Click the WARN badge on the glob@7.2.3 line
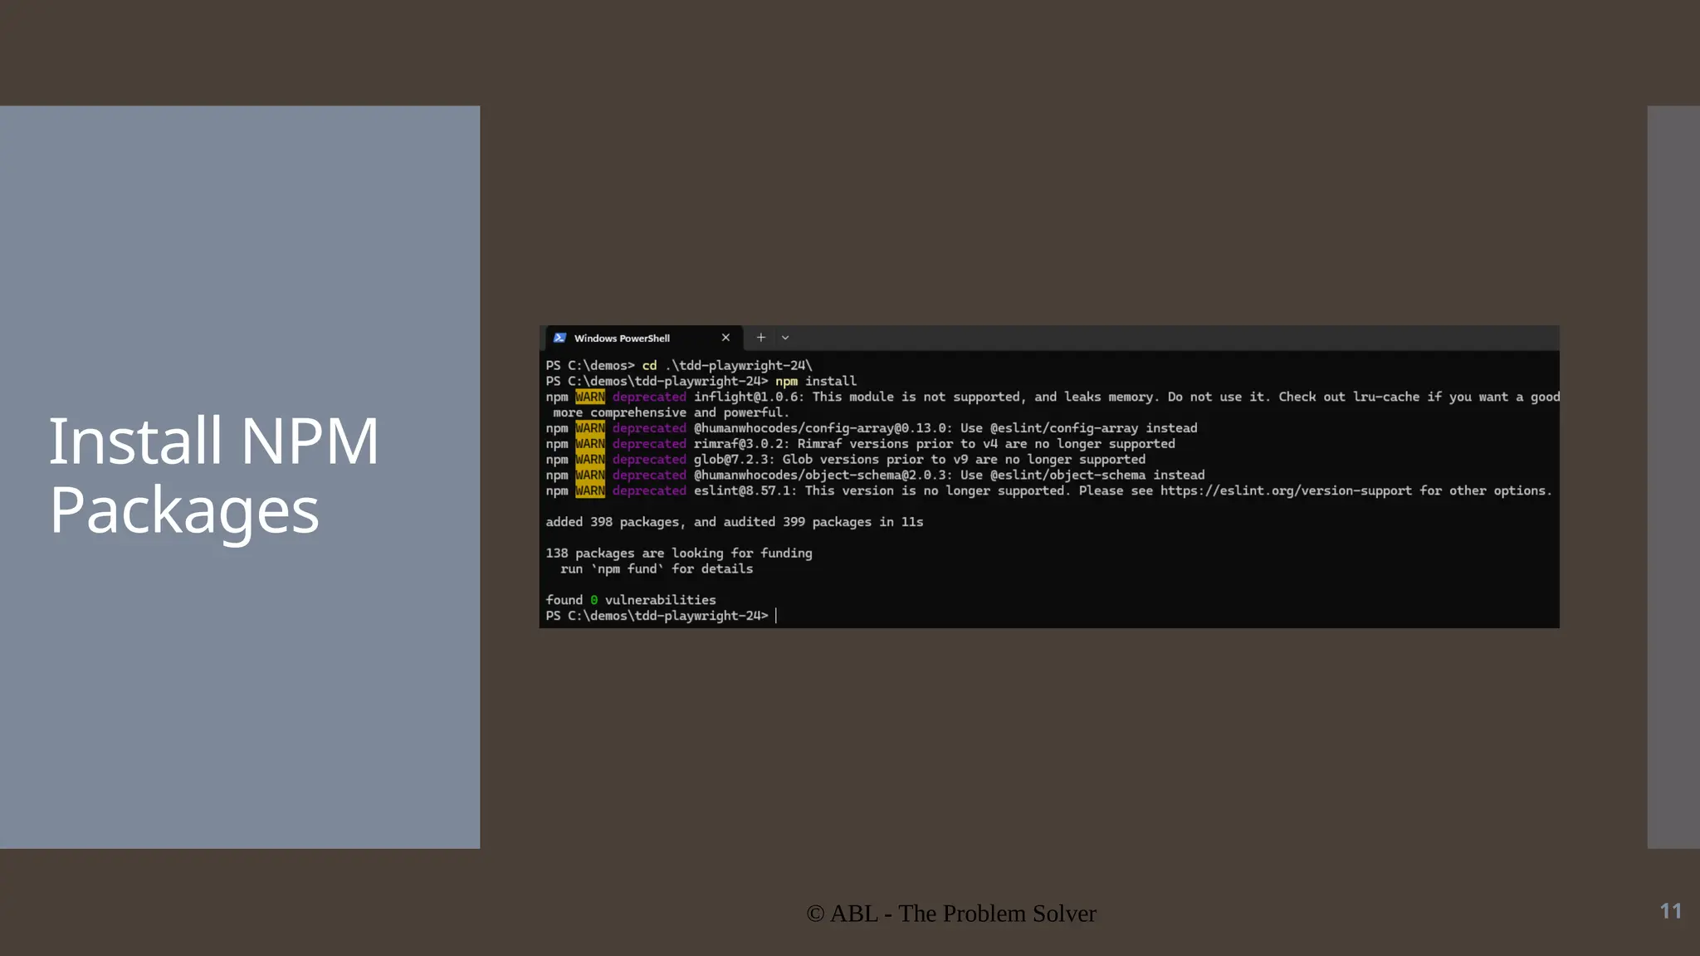The image size is (1700, 956). pos(590,460)
